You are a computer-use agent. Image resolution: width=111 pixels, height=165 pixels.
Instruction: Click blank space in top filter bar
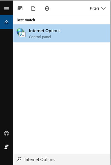pyautogui.click(x=69, y=8)
